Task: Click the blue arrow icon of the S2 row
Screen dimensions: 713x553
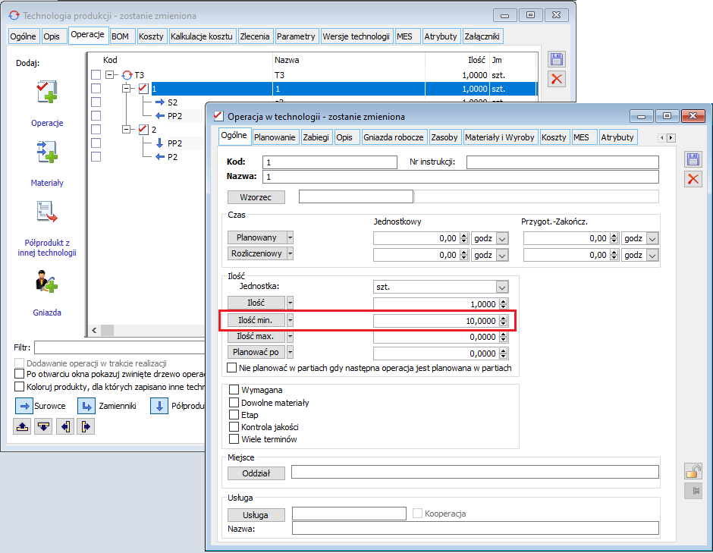Action: pos(159,102)
